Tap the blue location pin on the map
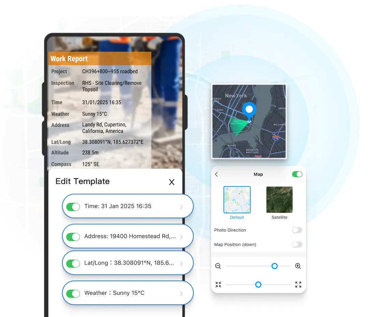Viewport: 372px width, 317px height. tap(249, 109)
